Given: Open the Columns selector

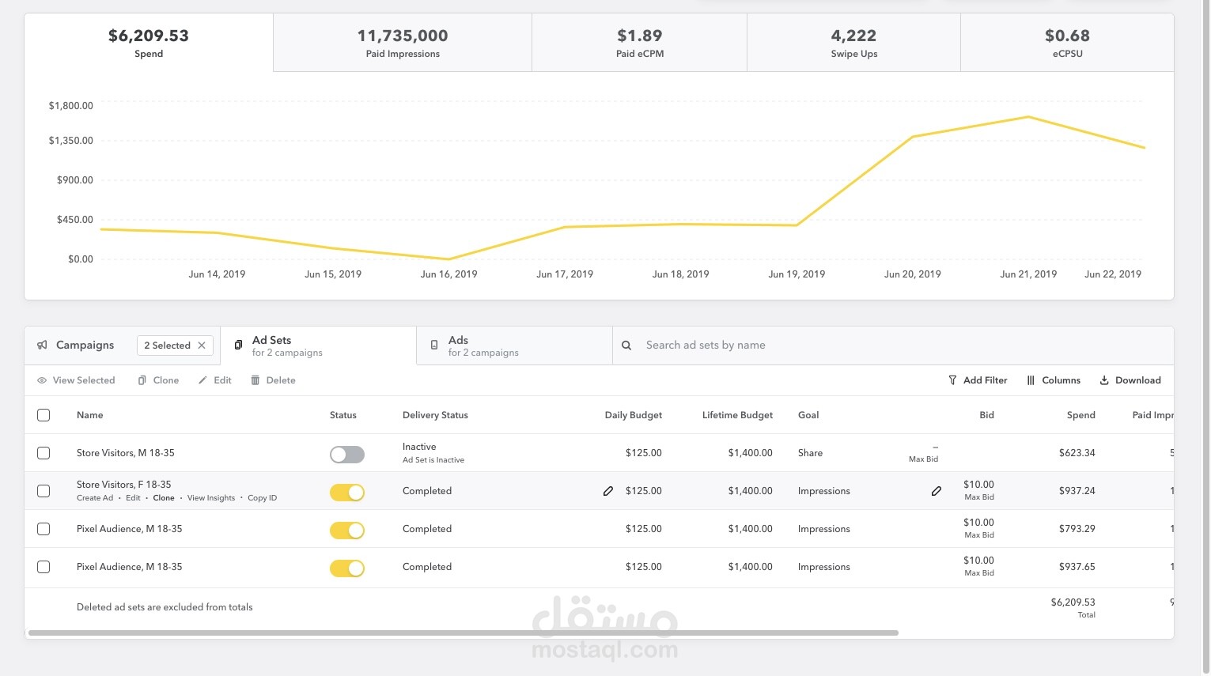Looking at the screenshot, I should click(x=1054, y=380).
